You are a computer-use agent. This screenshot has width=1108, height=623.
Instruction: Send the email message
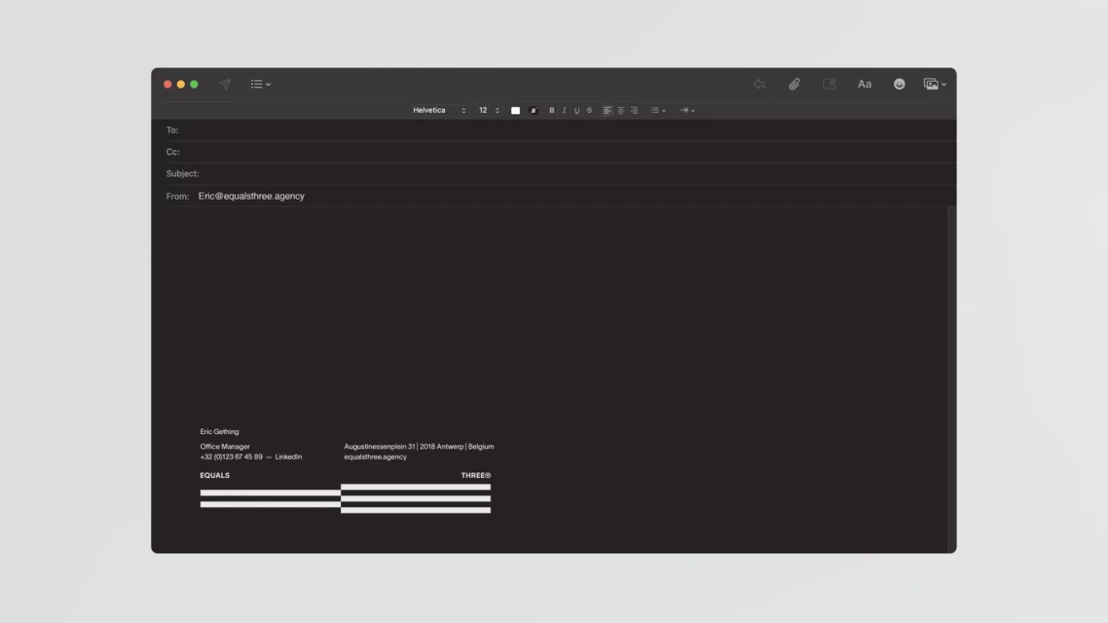click(225, 84)
